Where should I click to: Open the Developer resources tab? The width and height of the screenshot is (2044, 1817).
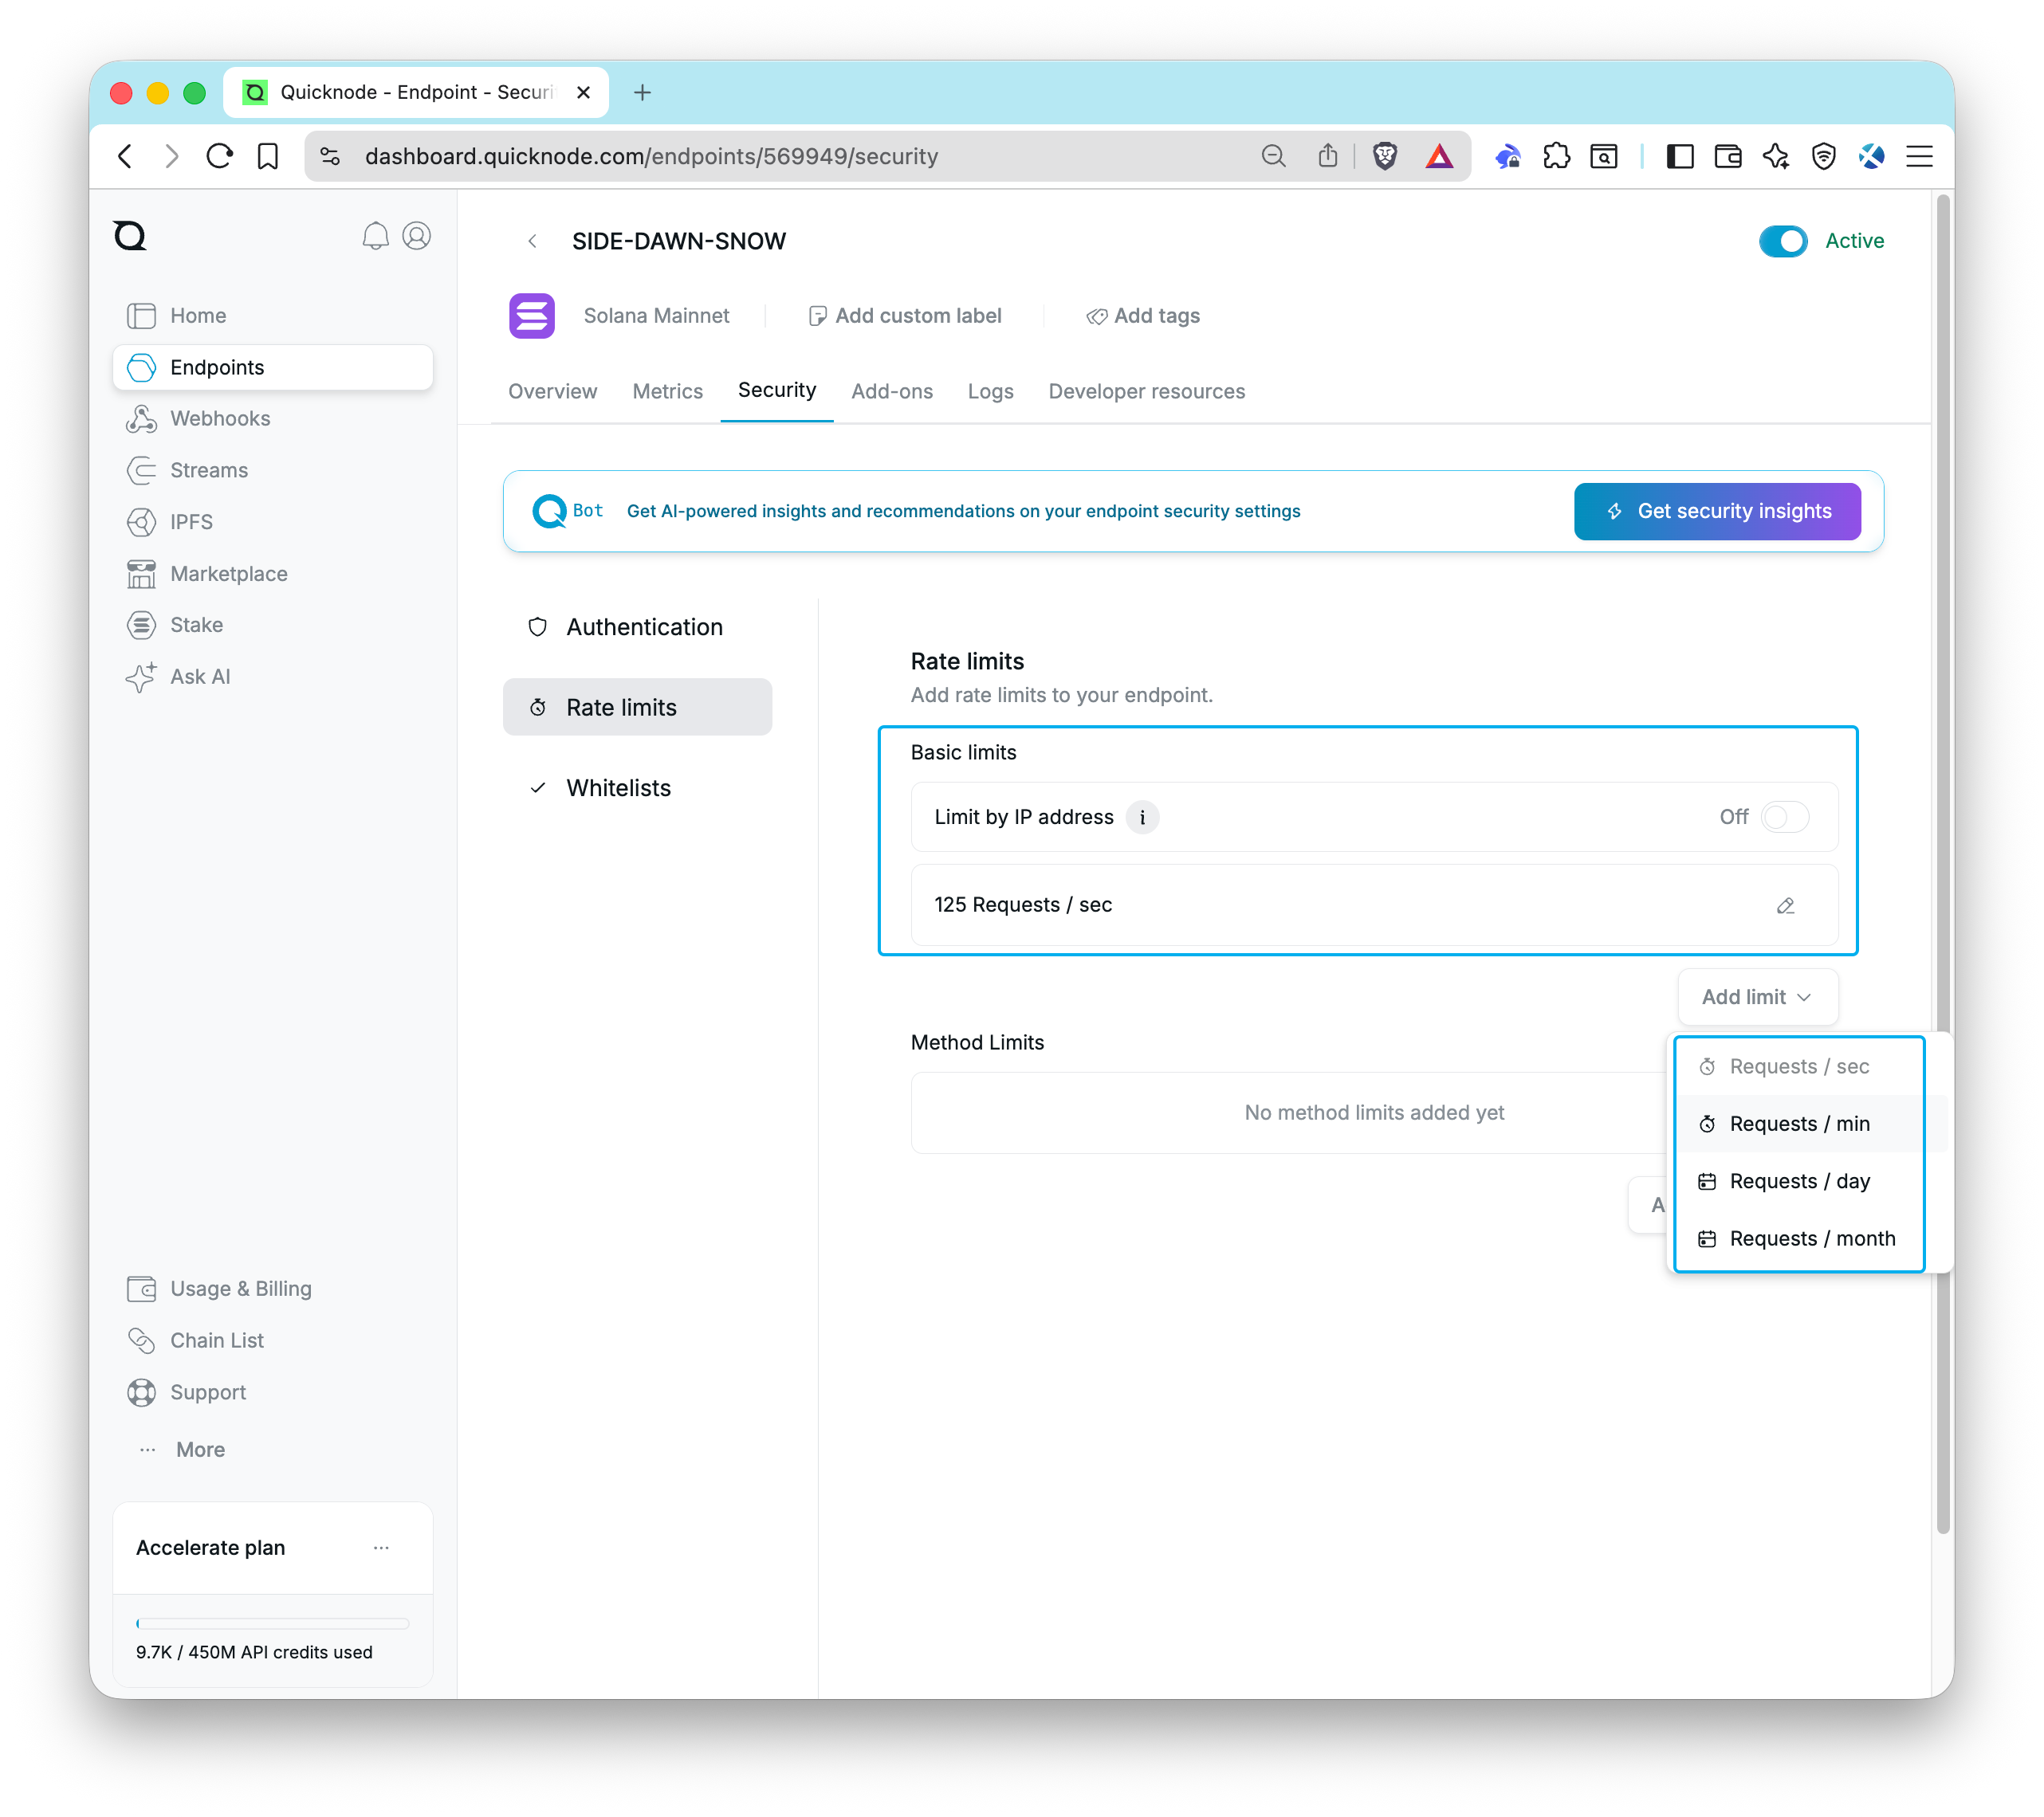(x=1146, y=392)
